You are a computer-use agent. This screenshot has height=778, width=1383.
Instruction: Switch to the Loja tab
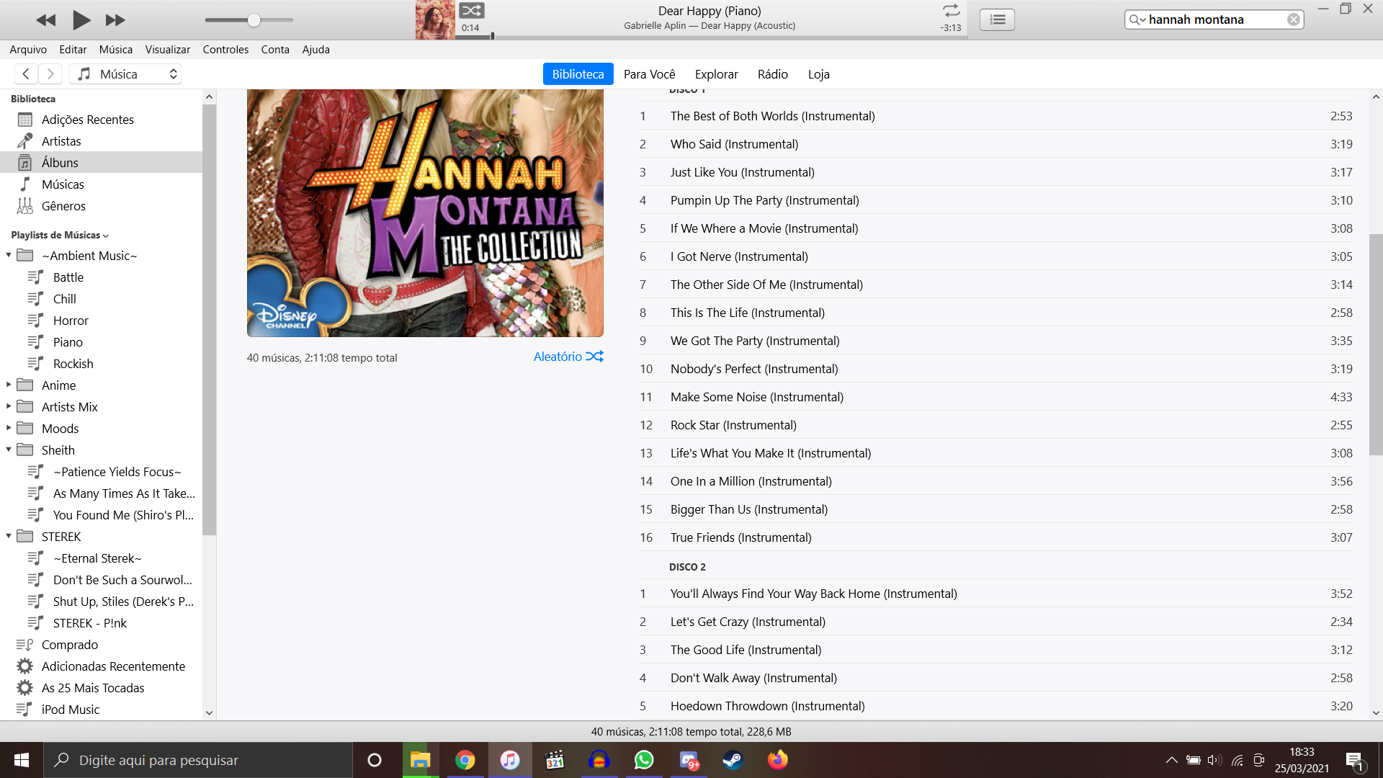pos(818,74)
